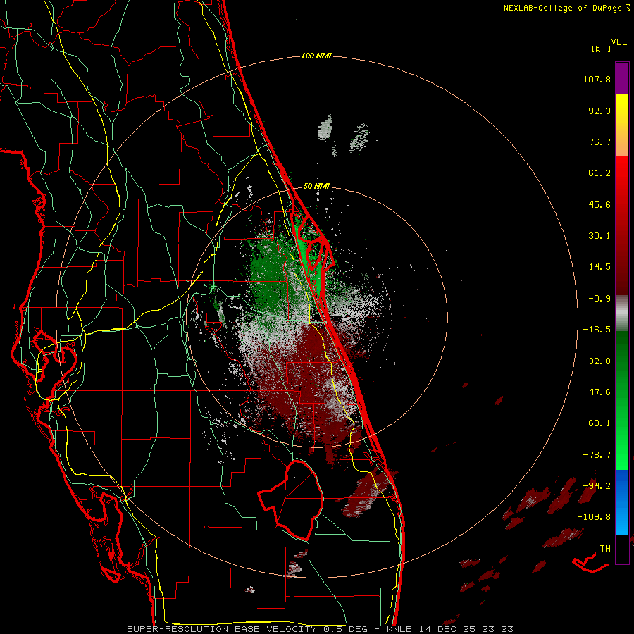This screenshot has width=634, height=634.
Task: Select the 61.2 scale value
Action: [599, 173]
